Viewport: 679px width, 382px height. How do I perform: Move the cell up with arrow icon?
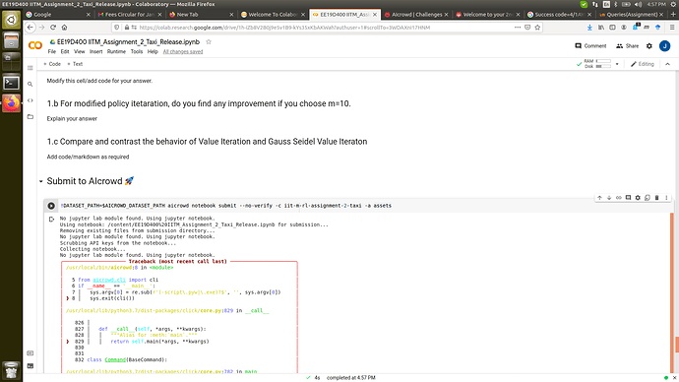599,198
